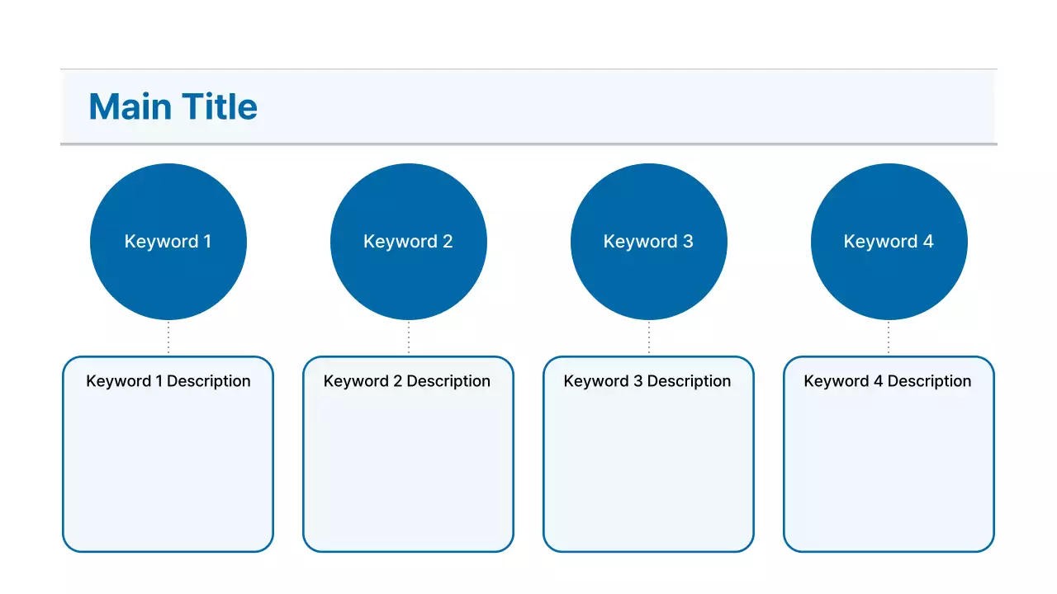This screenshot has height=594, width=1057.
Task: Click the empty area inside Keyword 4 Description box
Action: tap(889, 470)
